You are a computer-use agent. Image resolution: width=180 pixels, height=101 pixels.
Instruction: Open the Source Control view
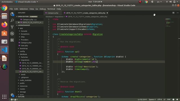tap(12, 27)
